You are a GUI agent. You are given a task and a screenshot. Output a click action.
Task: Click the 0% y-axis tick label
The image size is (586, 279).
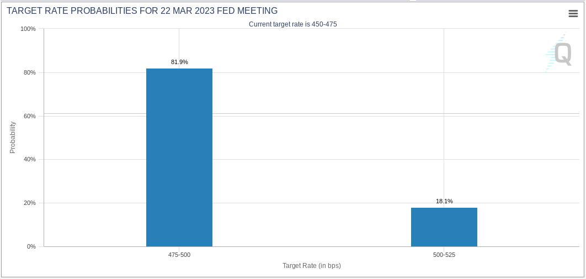pos(31,246)
